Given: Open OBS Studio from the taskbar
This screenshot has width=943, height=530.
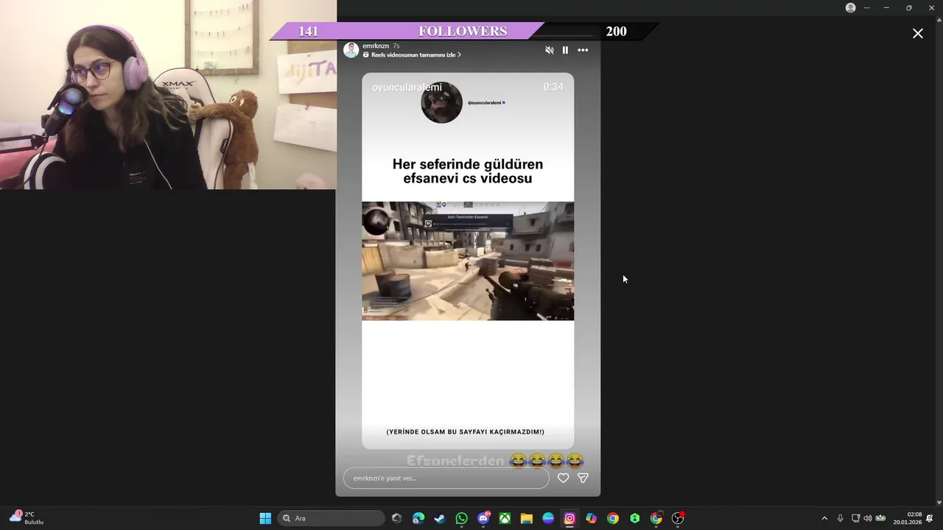Looking at the screenshot, I should [x=678, y=518].
